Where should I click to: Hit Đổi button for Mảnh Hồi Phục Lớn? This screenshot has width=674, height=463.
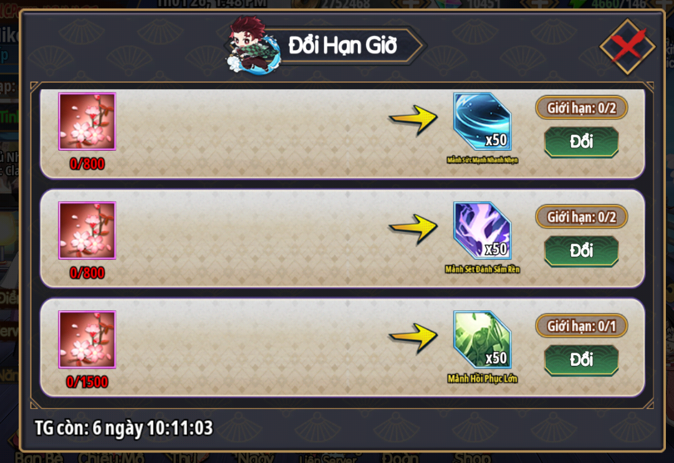581,360
